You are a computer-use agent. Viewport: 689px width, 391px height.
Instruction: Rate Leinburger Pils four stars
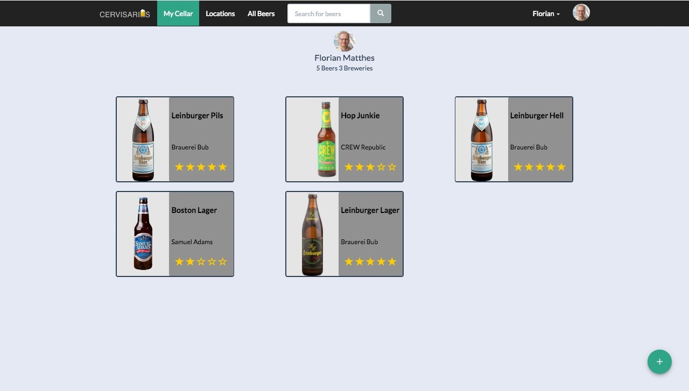point(212,167)
